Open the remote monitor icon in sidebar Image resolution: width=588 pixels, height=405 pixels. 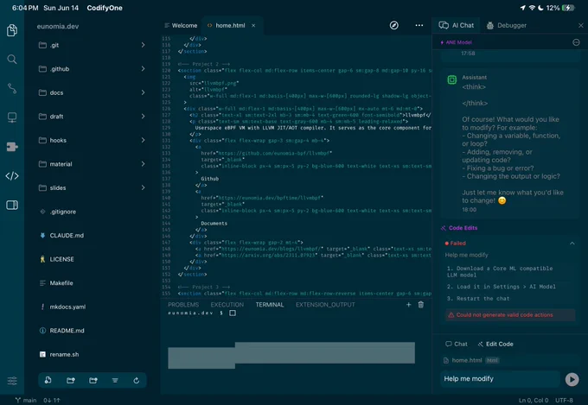pyautogui.click(x=12, y=117)
